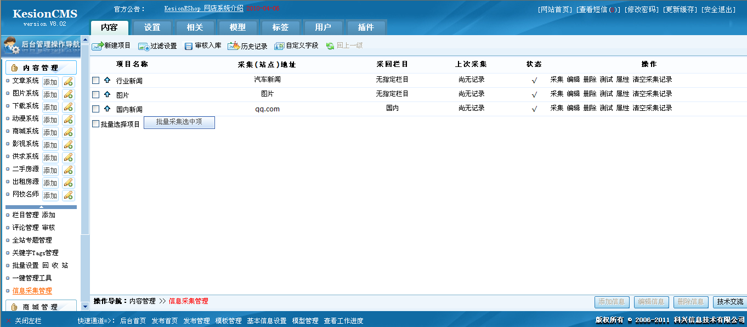The height and width of the screenshot is (327, 747).
Task: Click the 审核入库 save icon
Action: (189, 46)
